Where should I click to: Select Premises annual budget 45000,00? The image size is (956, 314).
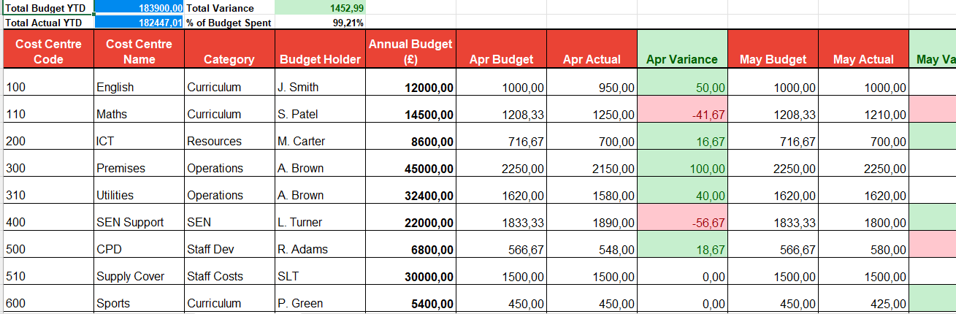click(x=410, y=168)
